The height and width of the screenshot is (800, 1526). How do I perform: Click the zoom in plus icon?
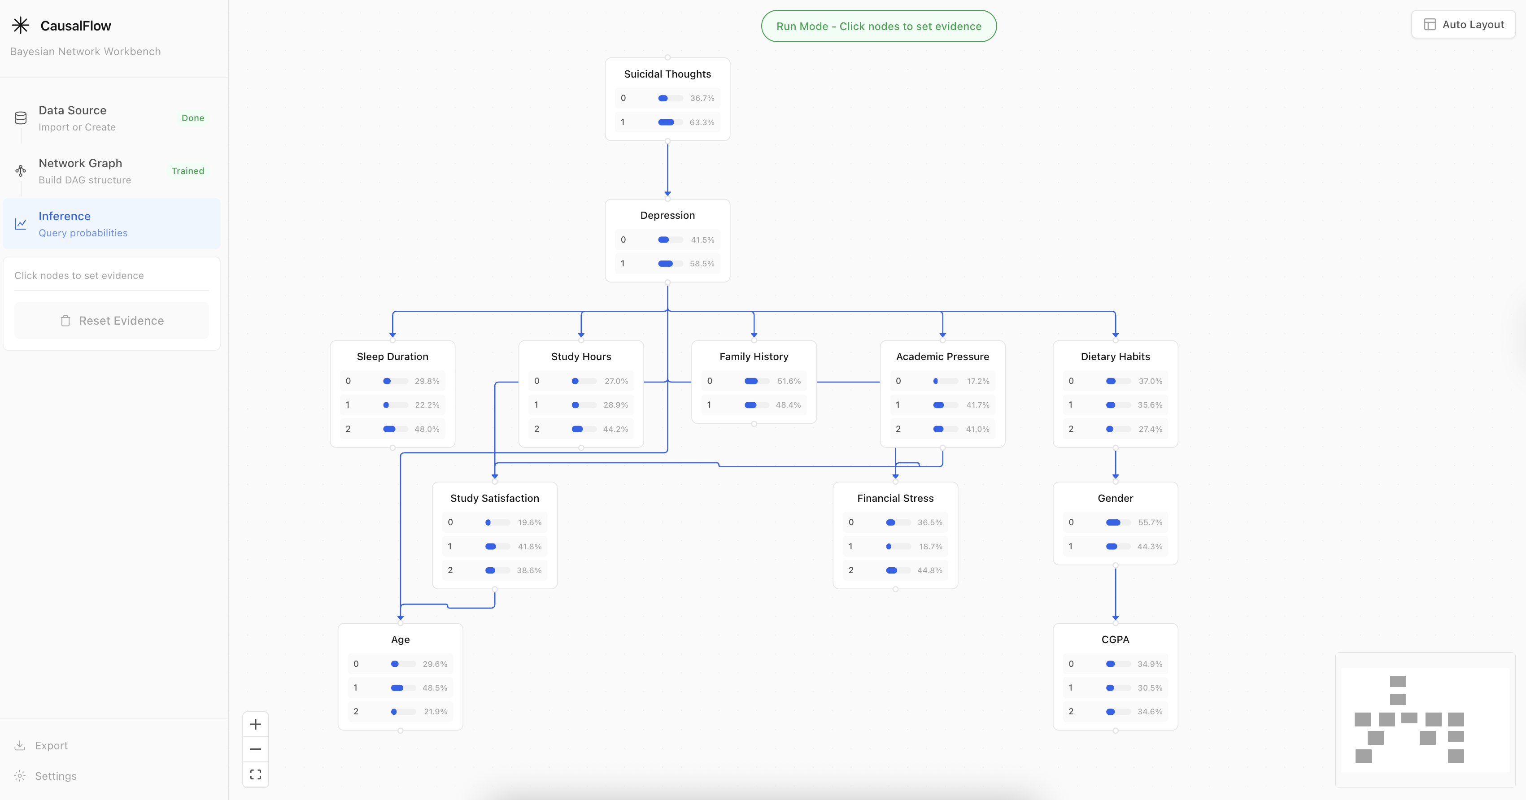pos(255,724)
